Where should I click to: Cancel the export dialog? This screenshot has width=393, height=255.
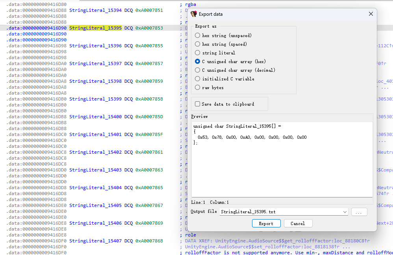[298, 223]
